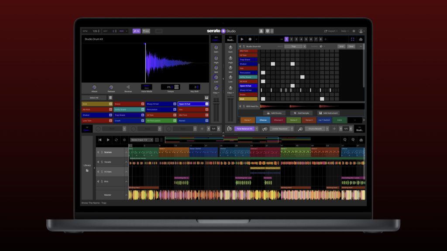Click the Reverse arrow in sample editor
Viewport: 447px width, 251px height.
click(128, 87)
